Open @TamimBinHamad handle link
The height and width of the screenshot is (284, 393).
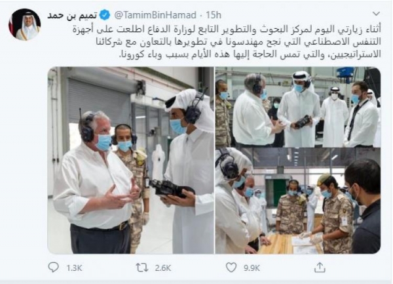(x=155, y=15)
